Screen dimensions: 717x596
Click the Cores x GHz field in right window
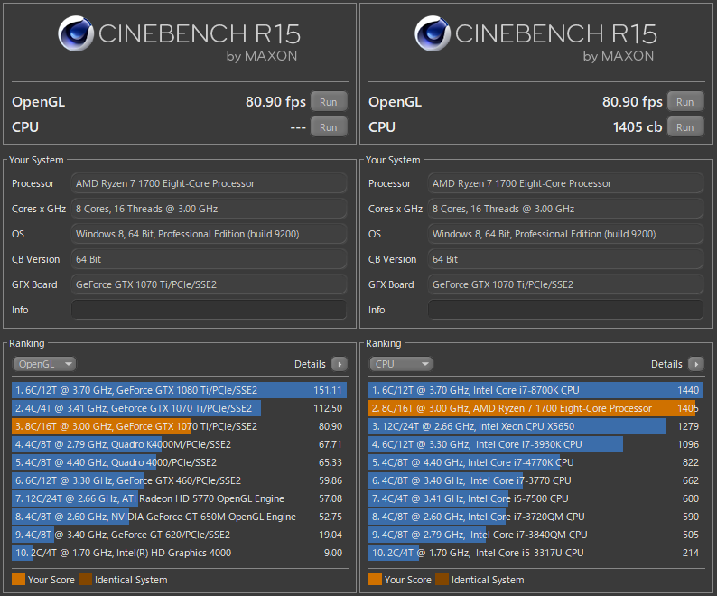(x=565, y=209)
